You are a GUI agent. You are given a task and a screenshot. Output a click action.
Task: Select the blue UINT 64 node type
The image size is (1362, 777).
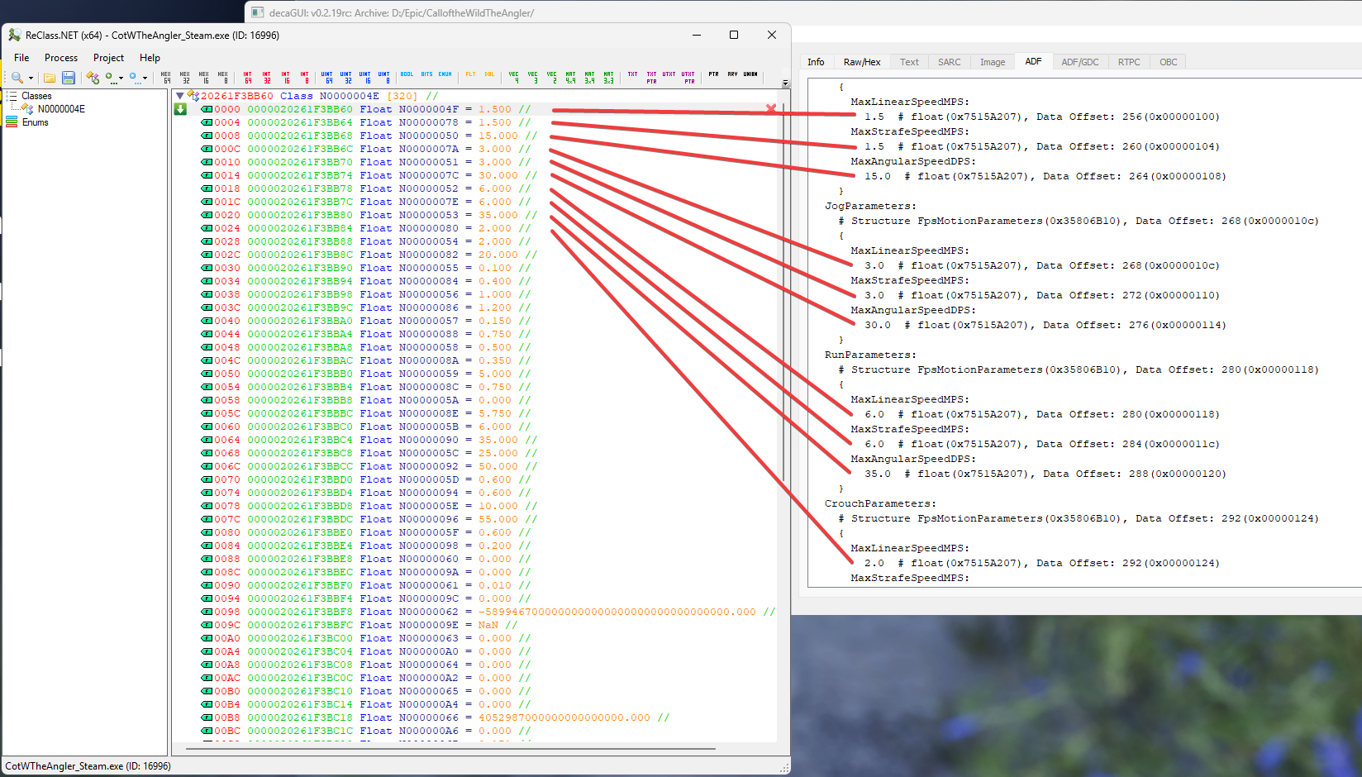[327, 77]
